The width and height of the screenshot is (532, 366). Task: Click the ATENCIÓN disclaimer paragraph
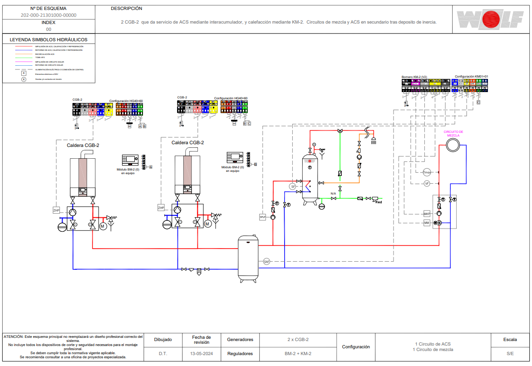(73, 347)
